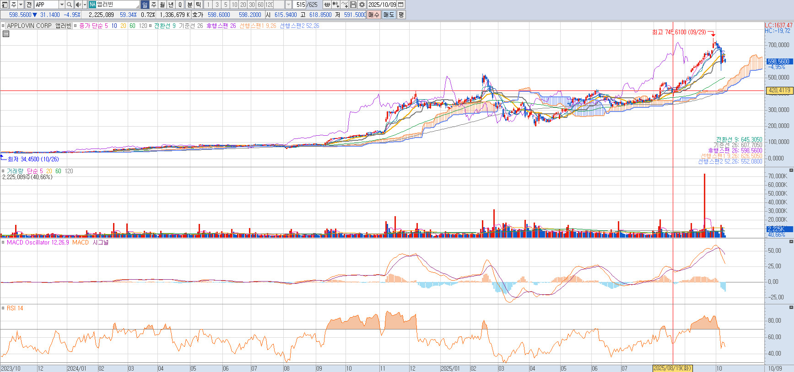Click the 515 candle count input field
794x372 pixels.
[x=299, y=5]
